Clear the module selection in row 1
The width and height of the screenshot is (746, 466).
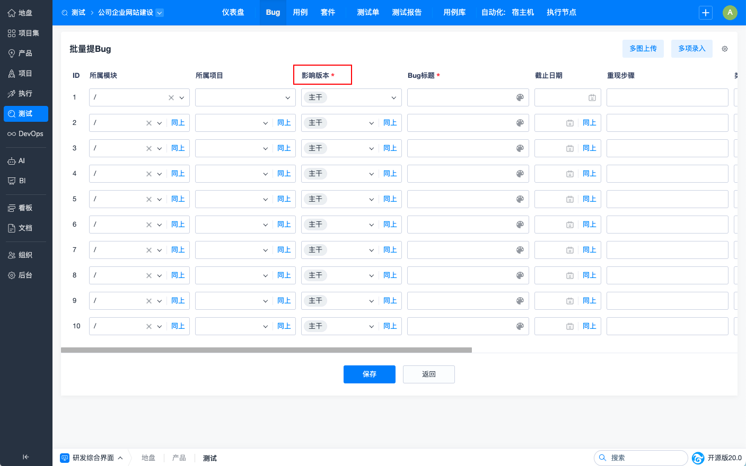[171, 97]
